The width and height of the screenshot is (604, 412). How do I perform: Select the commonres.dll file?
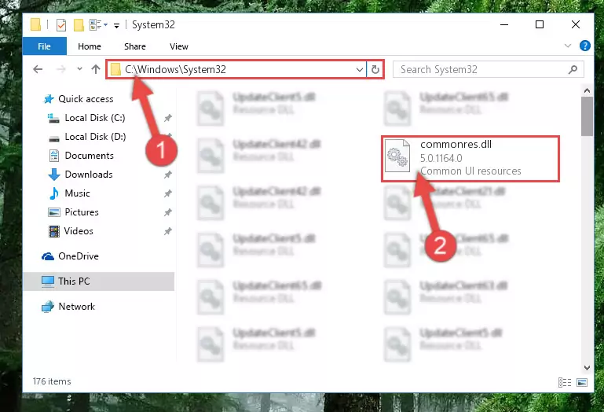coord(470,158)
